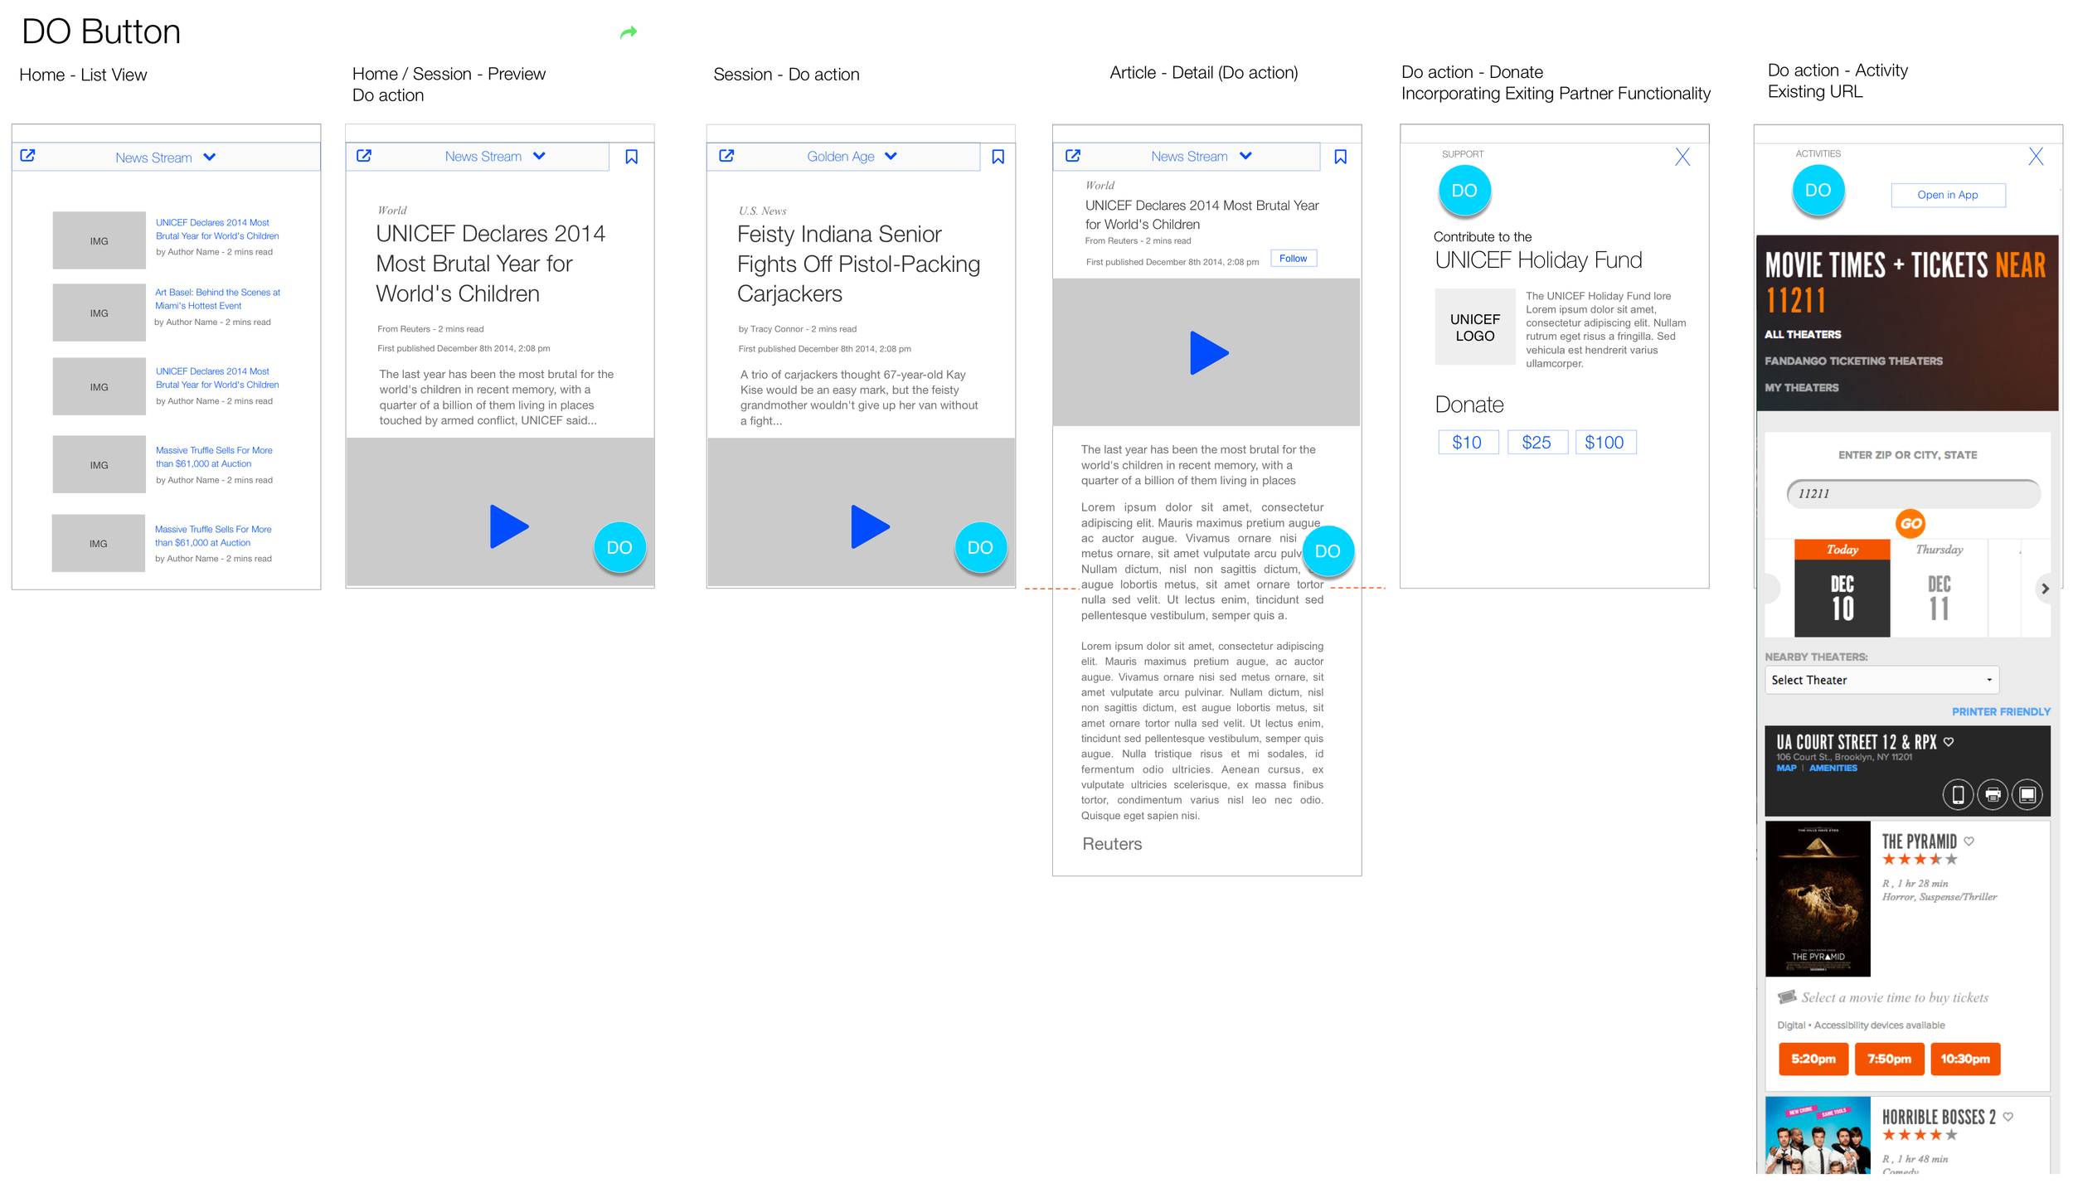Click bookmark icon in Golden Age header
Viewport: 2073px width, 1183px height.
pyautogui.click(x=998, y=157)
